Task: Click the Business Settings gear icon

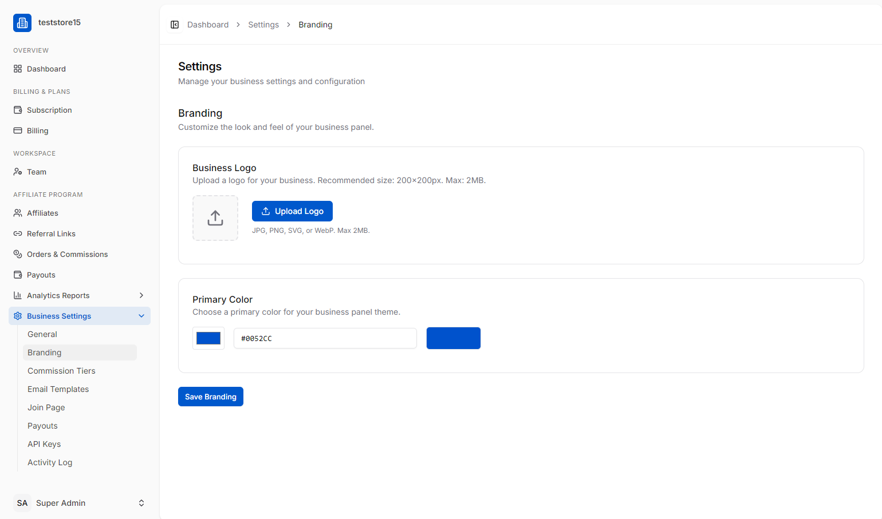Action: click(x=18, y=316)
